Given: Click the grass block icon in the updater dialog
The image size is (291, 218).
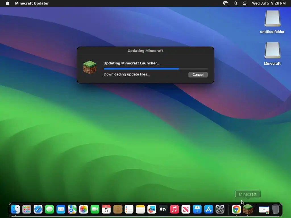Looking at the screenshot, I should click(x=90, y=67).
